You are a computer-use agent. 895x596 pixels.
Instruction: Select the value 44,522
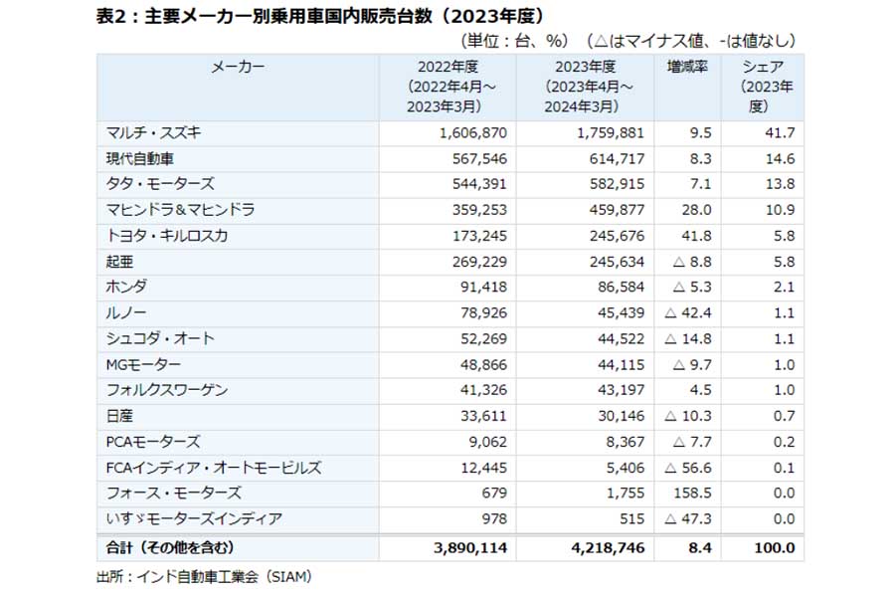click(621, 338)
